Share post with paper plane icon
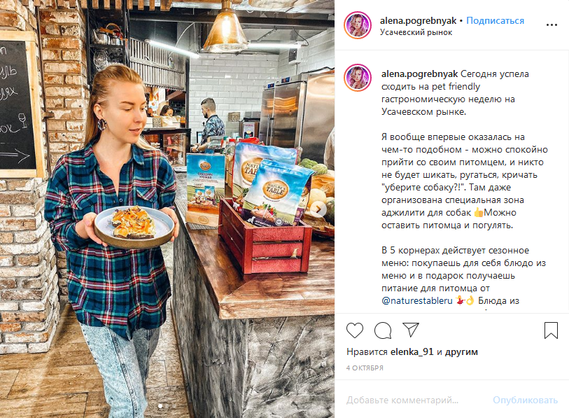The height and width of the screenshot is (418, 569). point(411,330)
